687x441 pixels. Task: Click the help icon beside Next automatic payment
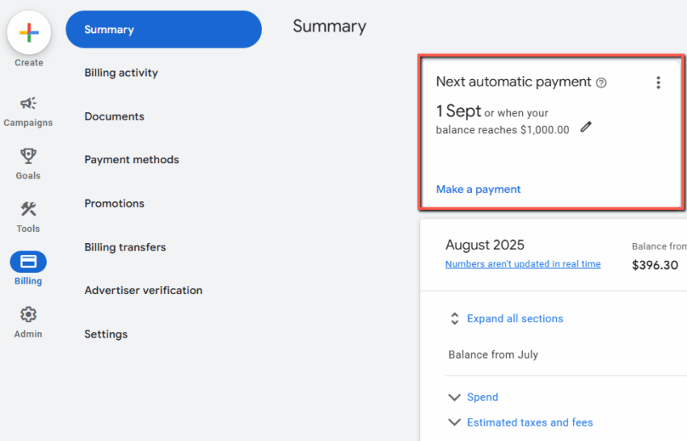[601, 82]
